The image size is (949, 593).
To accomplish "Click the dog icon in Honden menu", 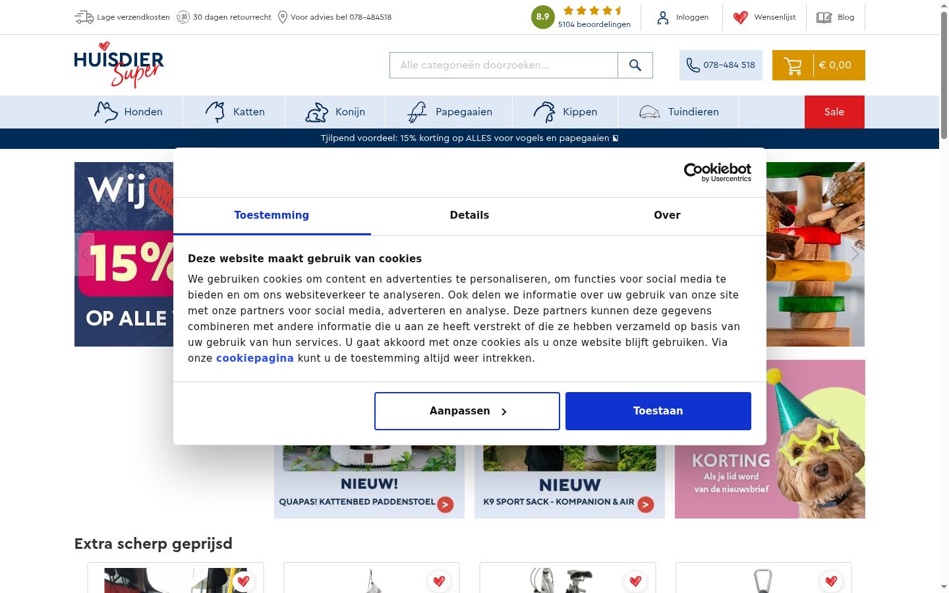I will [105, 112].
